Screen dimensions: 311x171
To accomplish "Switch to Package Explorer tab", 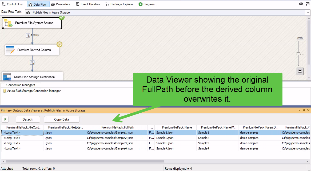I will [119, 4].
